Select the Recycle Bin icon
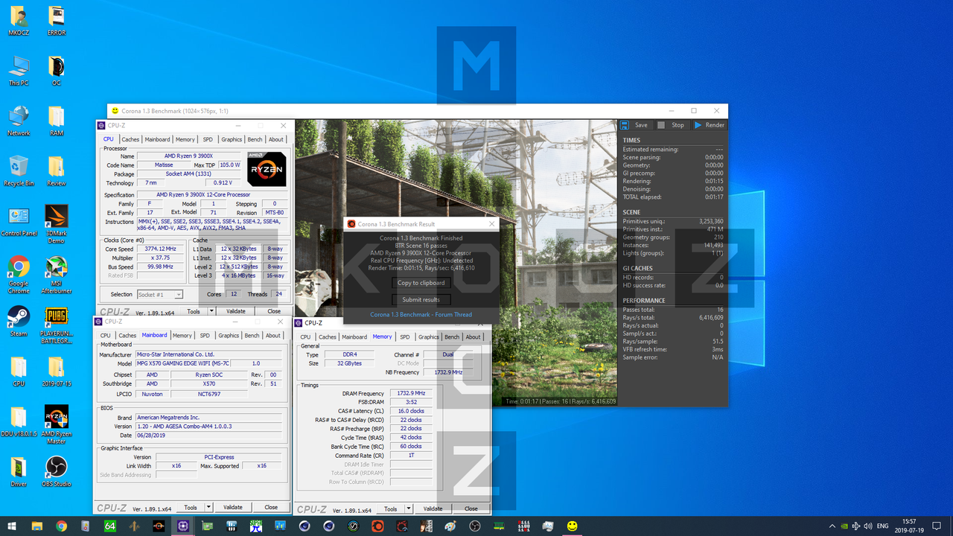The image size is (953, 536). coord(19,171)
